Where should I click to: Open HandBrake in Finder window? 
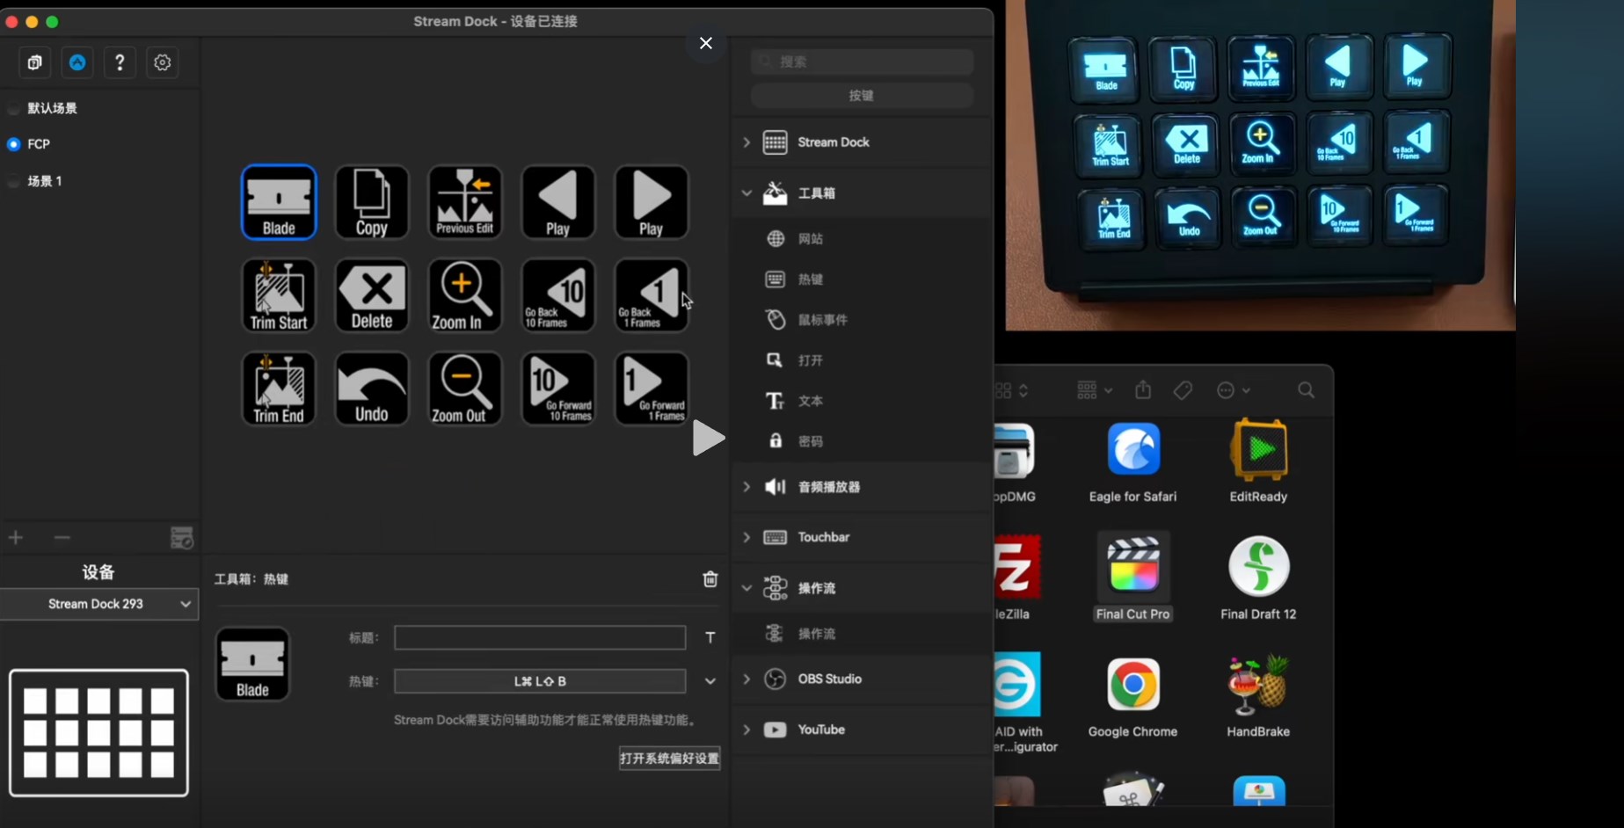pos(1258,697)
